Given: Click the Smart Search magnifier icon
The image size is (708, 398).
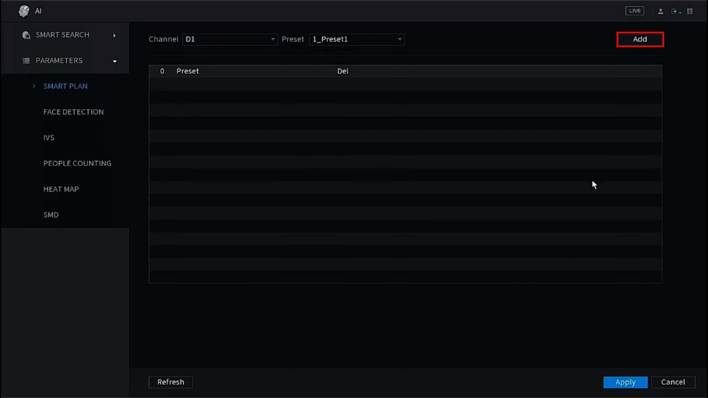Looking at the screenshot, I should [x=26, y=35].
